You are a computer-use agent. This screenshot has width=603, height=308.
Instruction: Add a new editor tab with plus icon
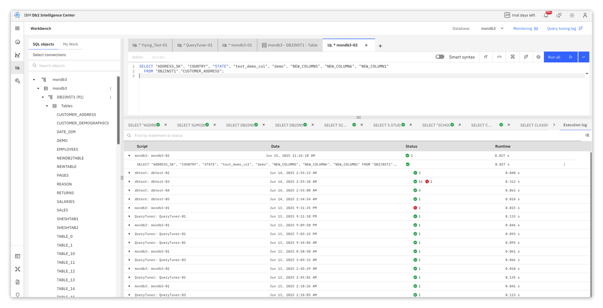point(380,46)
